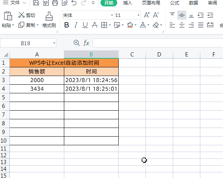The height and width of the screenshot is (178, 223).
Task: Switch to the 开始 tab
Action: click(109, 3)
